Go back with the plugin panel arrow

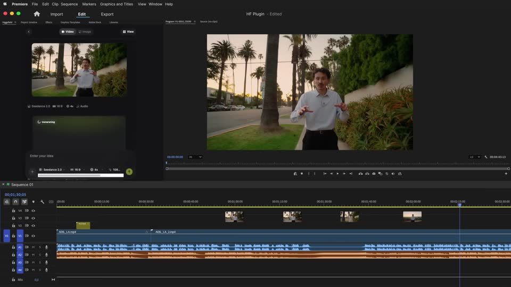[29, 31]
